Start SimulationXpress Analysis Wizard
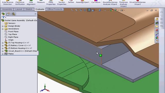The image size is (165, 93). click(110, 3)
